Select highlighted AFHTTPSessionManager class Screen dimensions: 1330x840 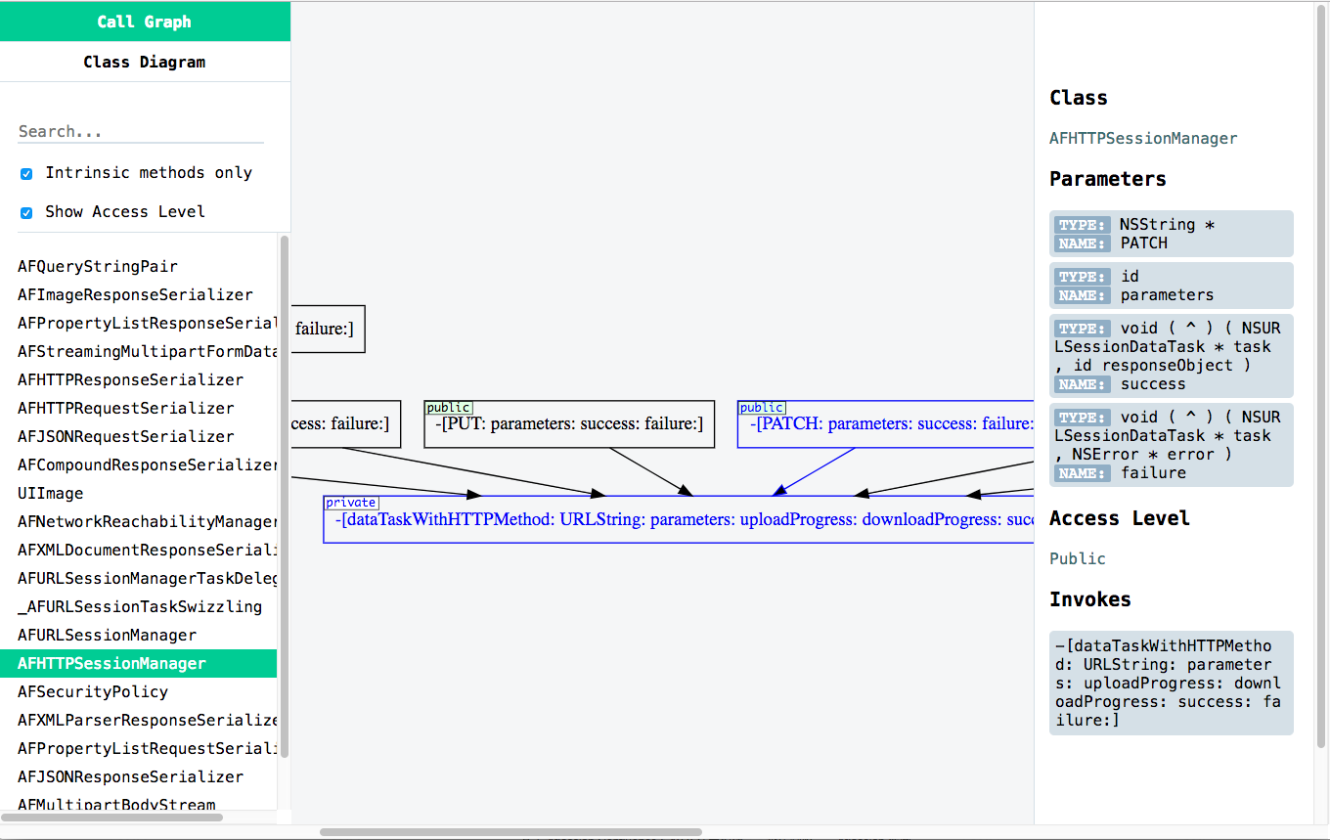[x=139, y=663]
